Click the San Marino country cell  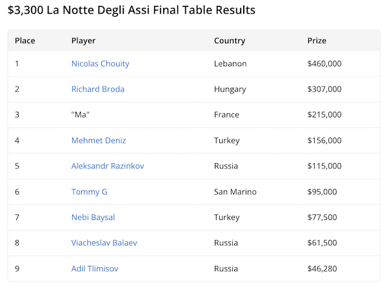tap(235, 192)
